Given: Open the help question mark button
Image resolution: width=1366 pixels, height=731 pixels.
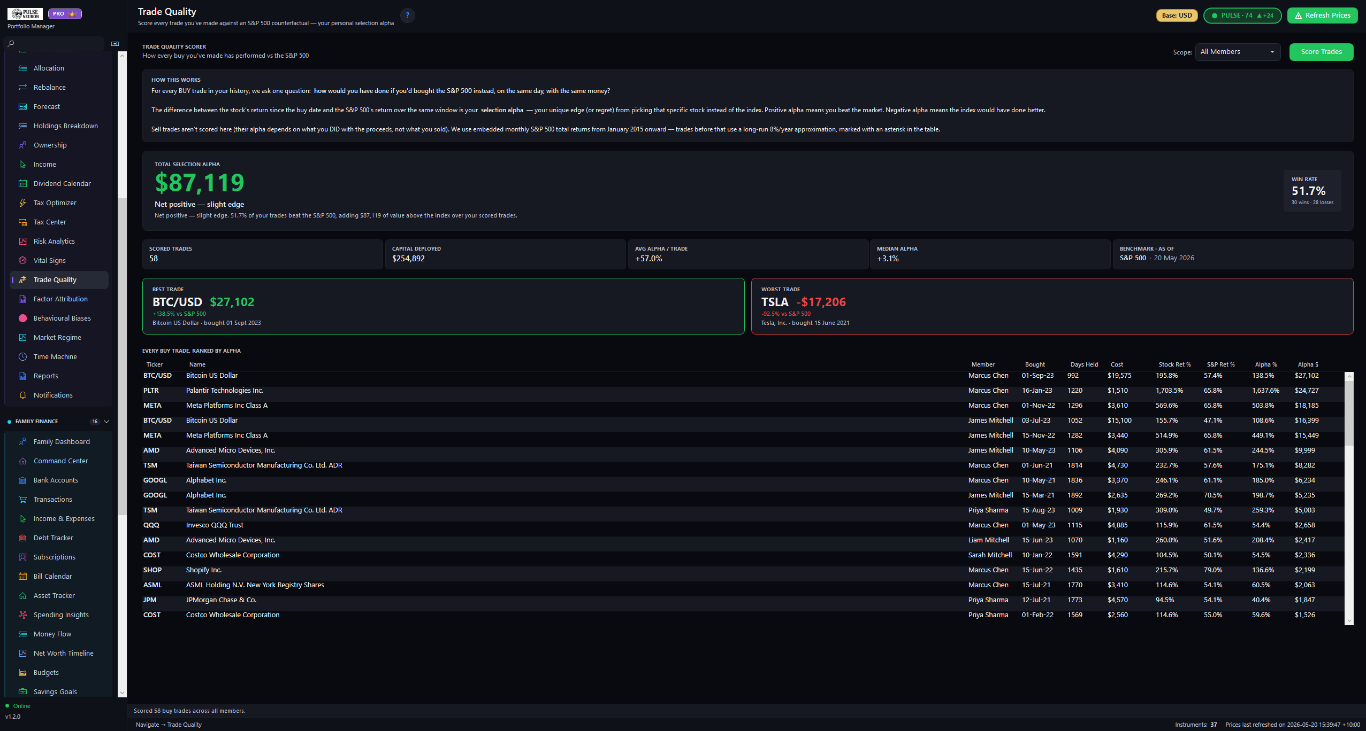Looking at the screenshot, I should 408,15.
